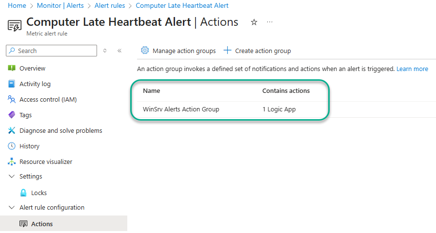This screenshot has height=233, width=436.
Task: Toggle the expand/collapse all menu arrows
Action: coord(105,51)
